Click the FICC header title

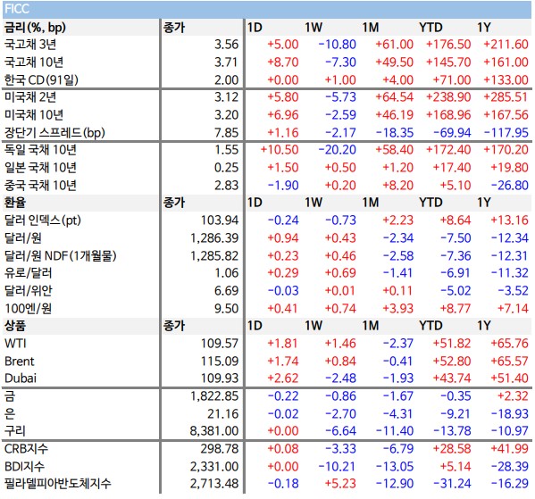pos(17,9)
